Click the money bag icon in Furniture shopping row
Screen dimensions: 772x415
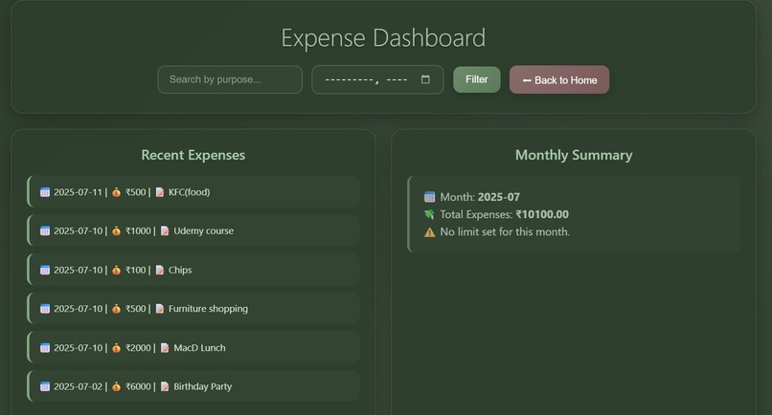116,309
